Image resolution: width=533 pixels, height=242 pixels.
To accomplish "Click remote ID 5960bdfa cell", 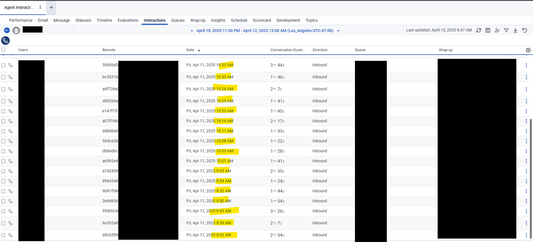I will pyautogui.click(x=111, y=65).
